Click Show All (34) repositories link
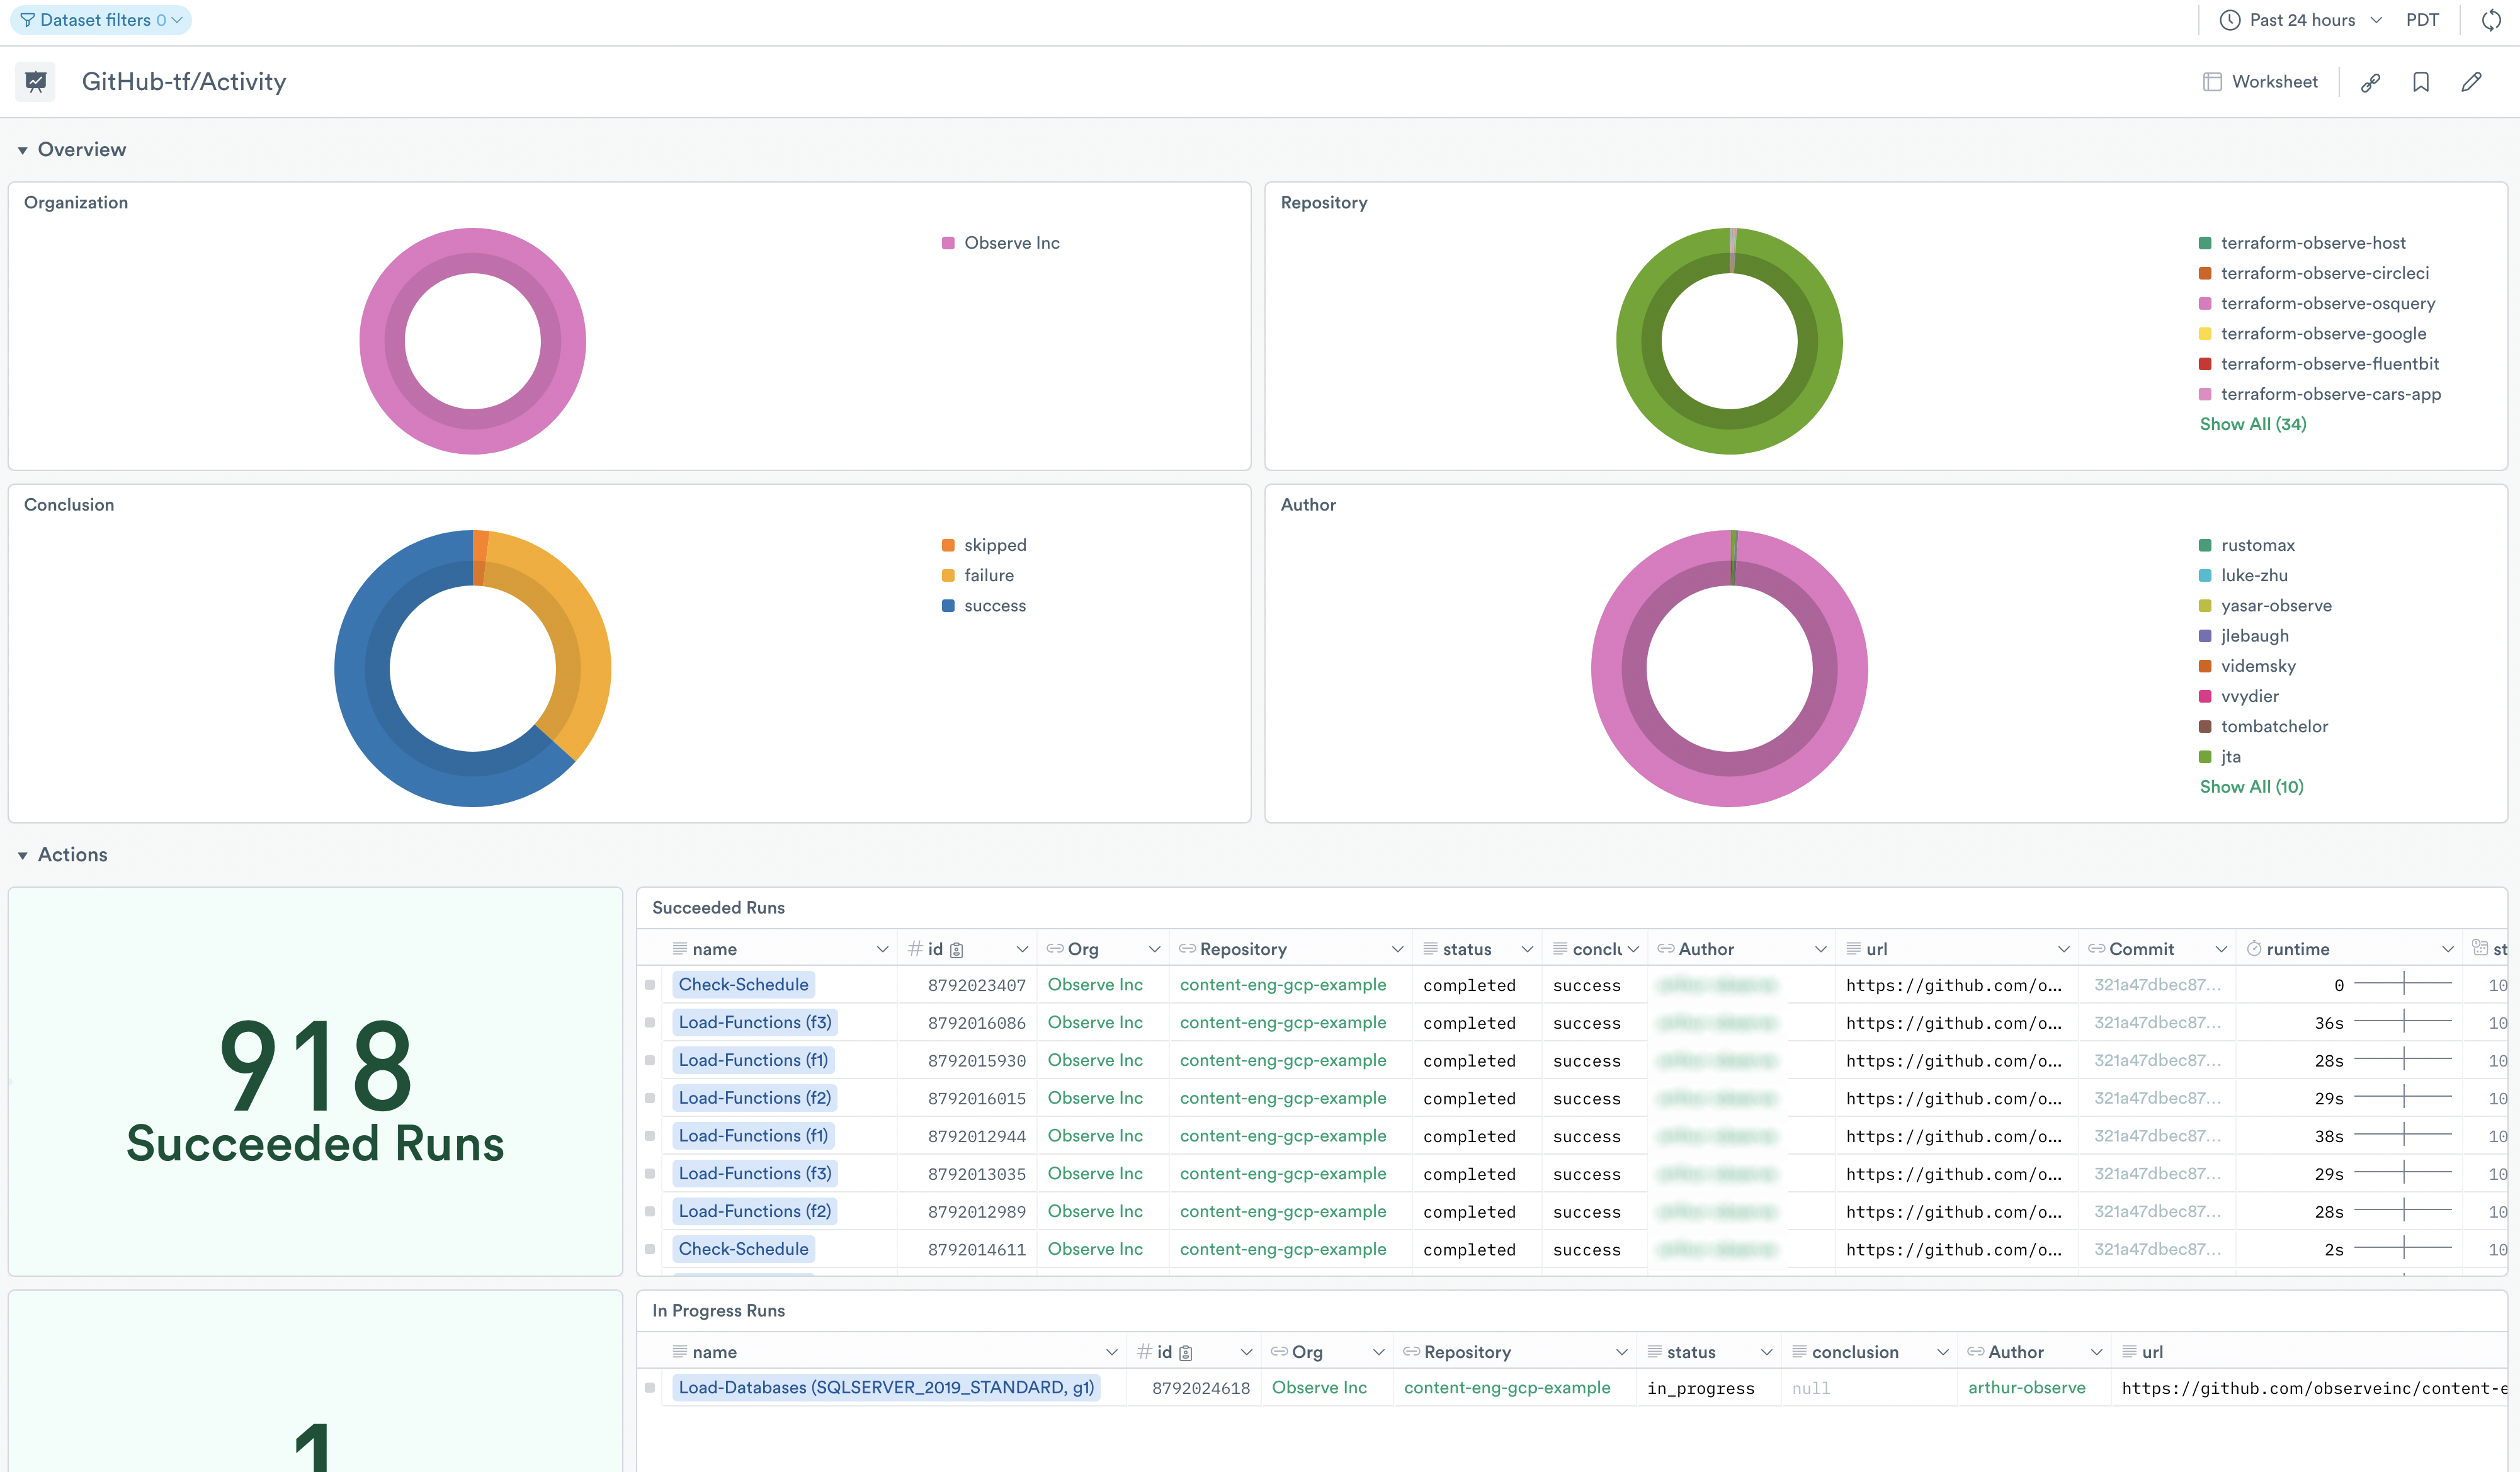The width and height of the screenshot is (2520, 1472). click(x=2252, y=424)
